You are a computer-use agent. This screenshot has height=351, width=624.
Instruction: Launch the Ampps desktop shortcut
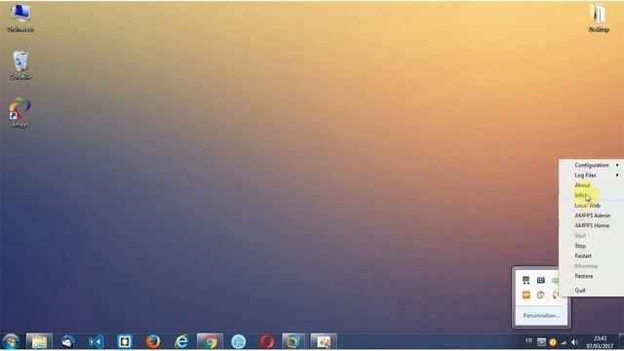(20, 113)
